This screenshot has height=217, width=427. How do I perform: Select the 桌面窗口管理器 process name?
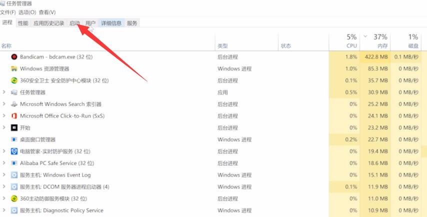[x=37, y=139]
